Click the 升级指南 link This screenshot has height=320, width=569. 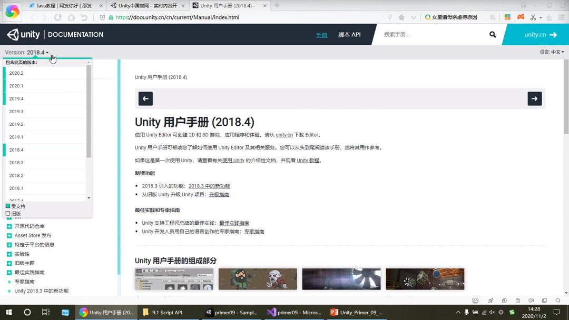[x=219, y=194]
